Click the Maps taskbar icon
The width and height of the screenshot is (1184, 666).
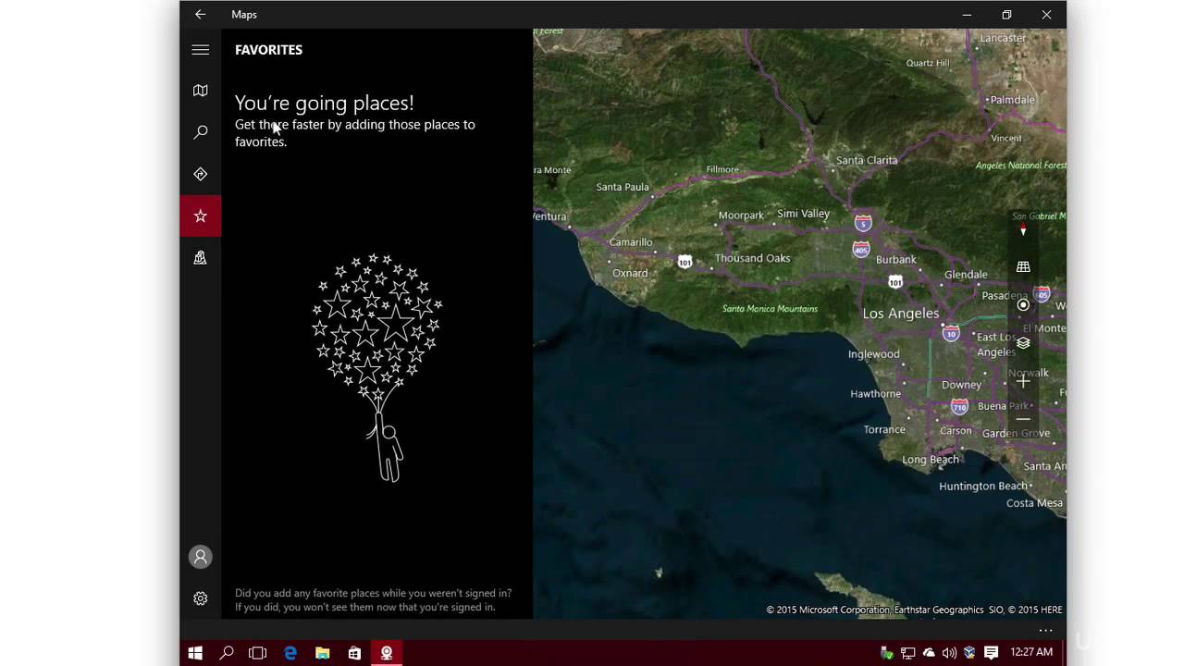coord(387,653)
